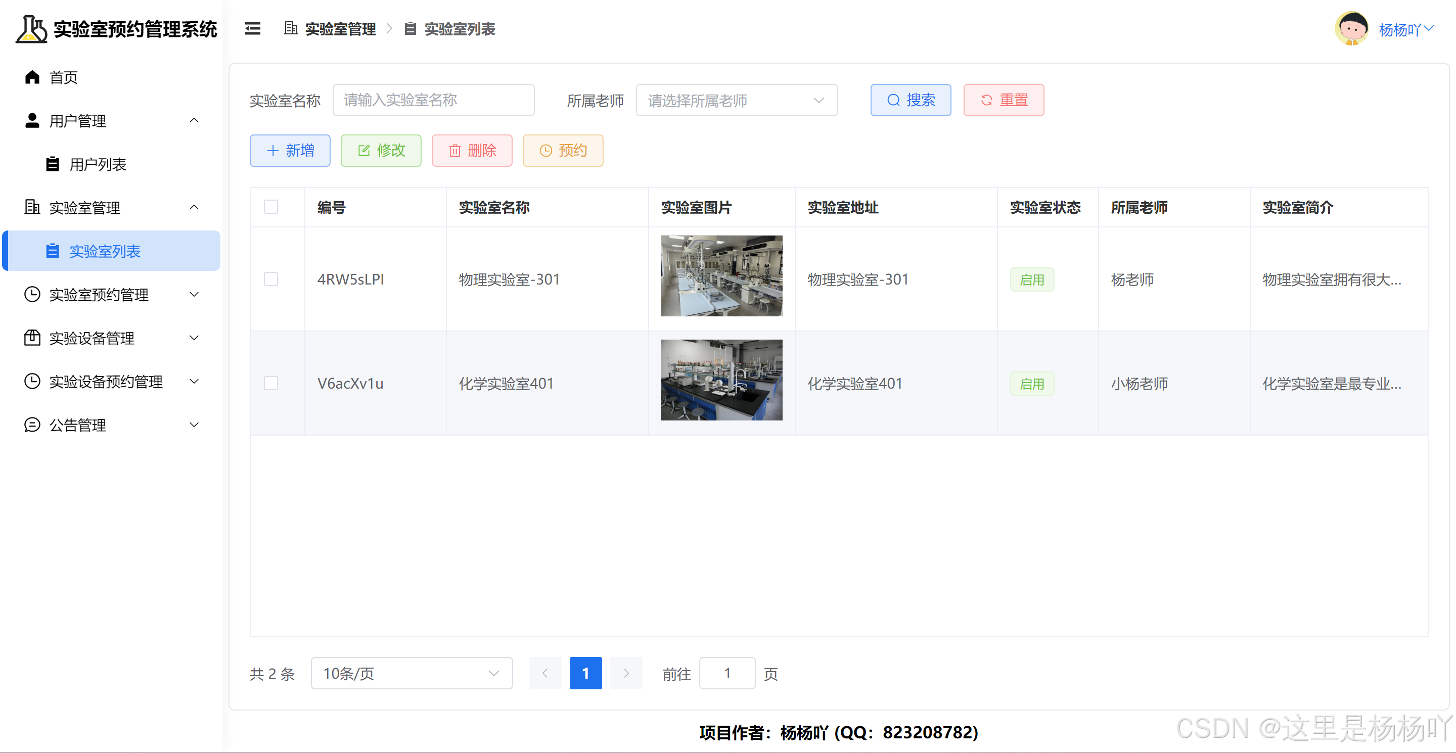Screen dimensions: 1456x753
Task: Go to previous page arrow
Action: point(545,673)
